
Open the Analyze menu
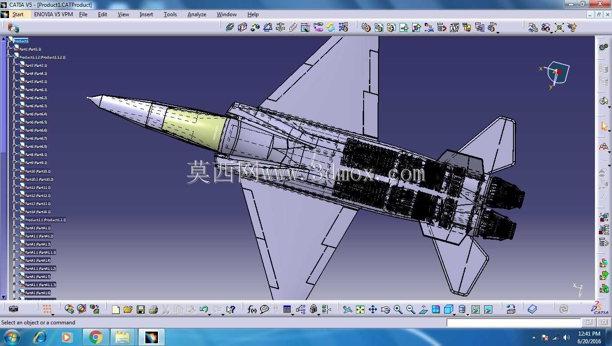click(x=197, y=14)
